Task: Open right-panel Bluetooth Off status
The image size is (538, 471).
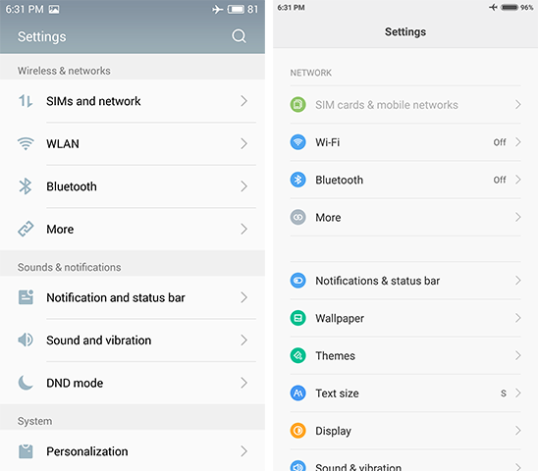Action: tap(500, 180)
